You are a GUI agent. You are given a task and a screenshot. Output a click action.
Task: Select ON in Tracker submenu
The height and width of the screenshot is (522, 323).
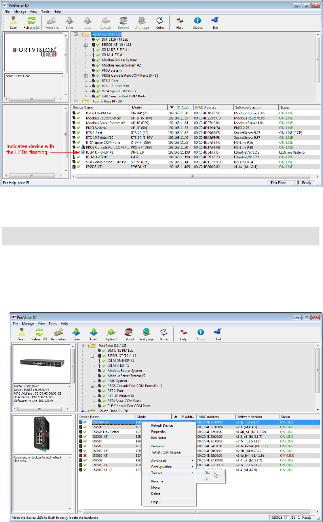click(211, 473)
